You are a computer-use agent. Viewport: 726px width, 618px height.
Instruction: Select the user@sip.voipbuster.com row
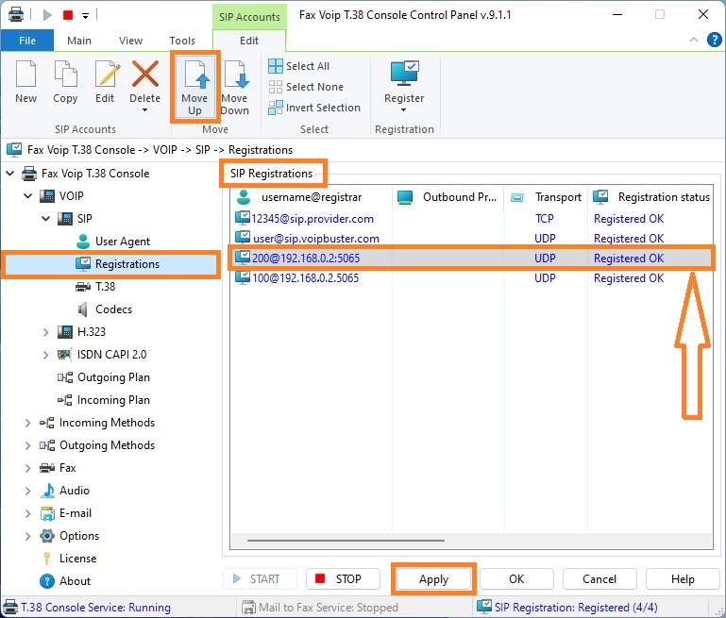point(471,239)
